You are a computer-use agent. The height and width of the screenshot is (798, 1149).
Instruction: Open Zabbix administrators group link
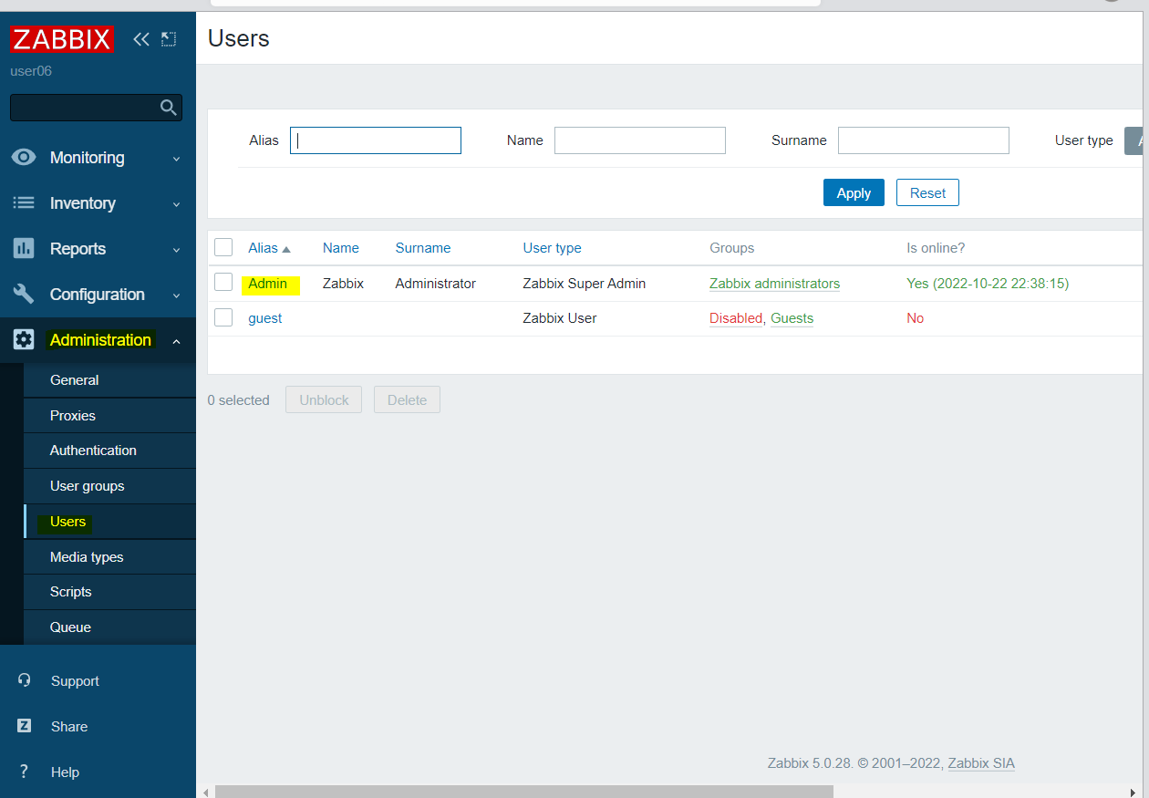(774, 284)
